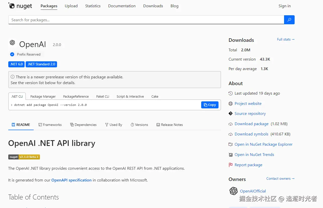
Task: Select the Script & Interactive tab
Action: pyautogui.click(x=130, y=96)
